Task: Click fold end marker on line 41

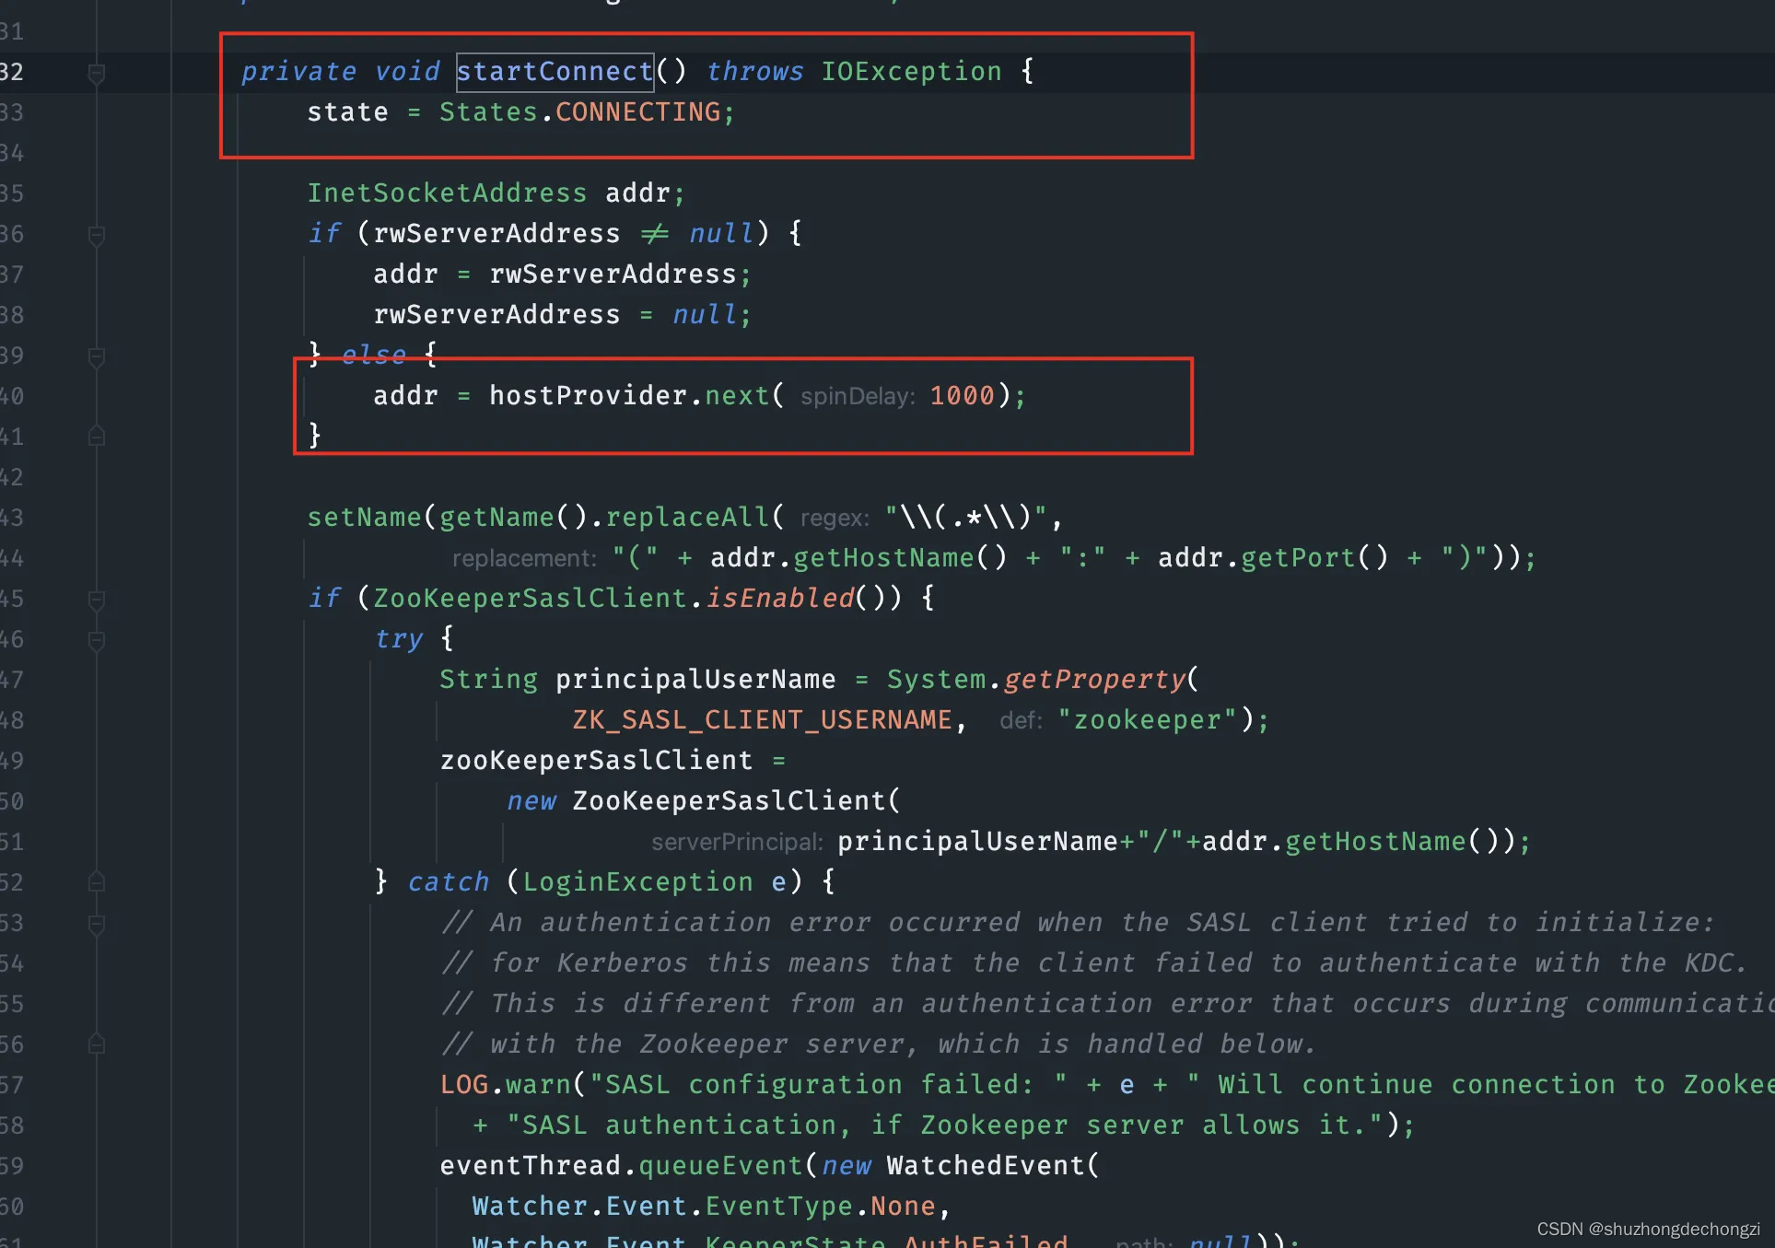Action: point(96,437)
